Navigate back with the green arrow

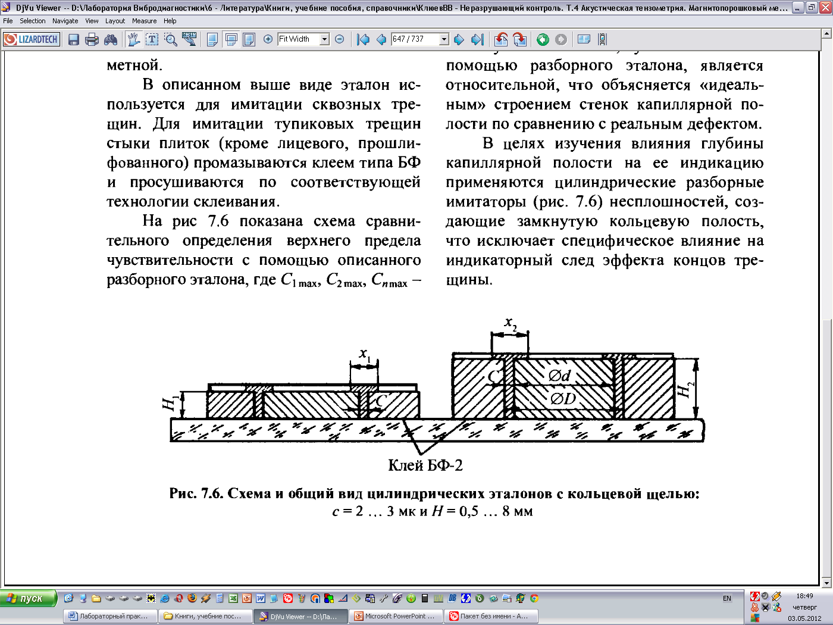coord(543,39)
